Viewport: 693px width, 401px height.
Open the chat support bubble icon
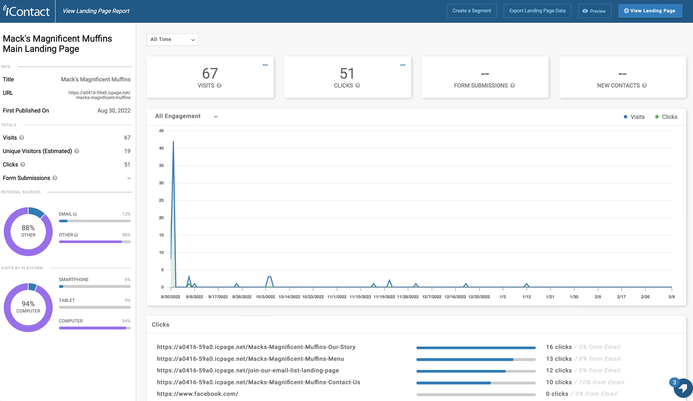tap(683, 388)
